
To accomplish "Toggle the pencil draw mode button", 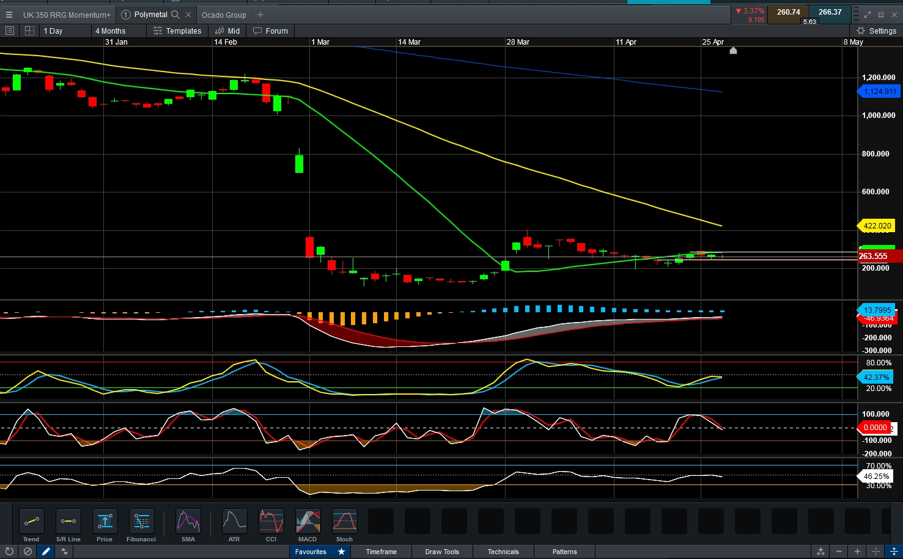I will click(x=46, y=551).
